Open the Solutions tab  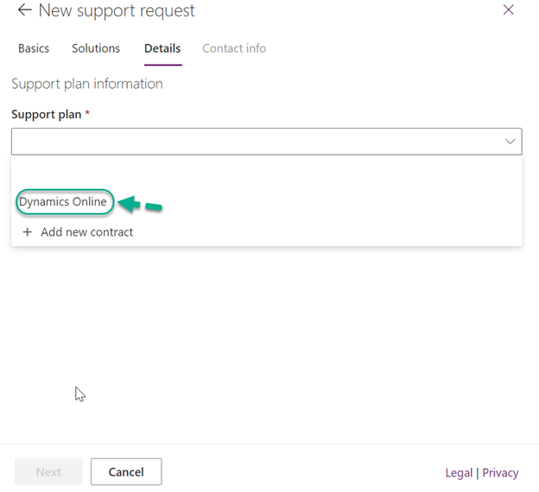(96, 48)
